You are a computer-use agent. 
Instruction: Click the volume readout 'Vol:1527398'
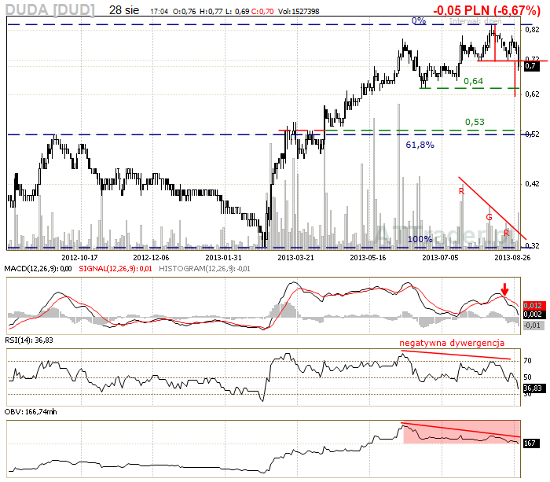click(x=299, y=12)
